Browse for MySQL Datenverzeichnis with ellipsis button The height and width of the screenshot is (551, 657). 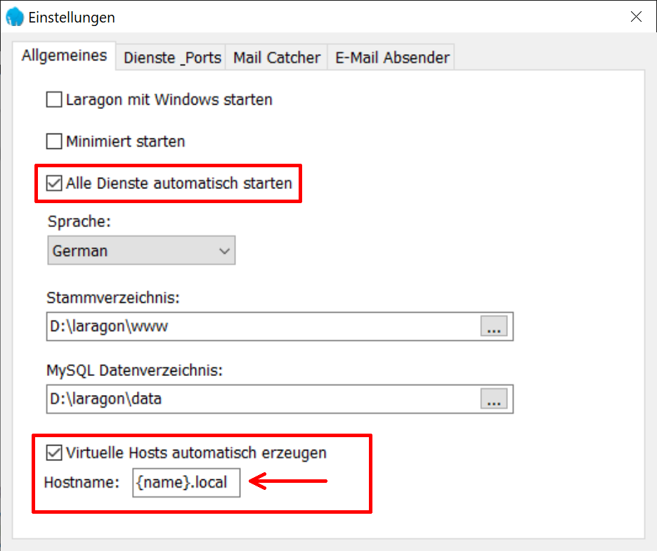(494, 399)
